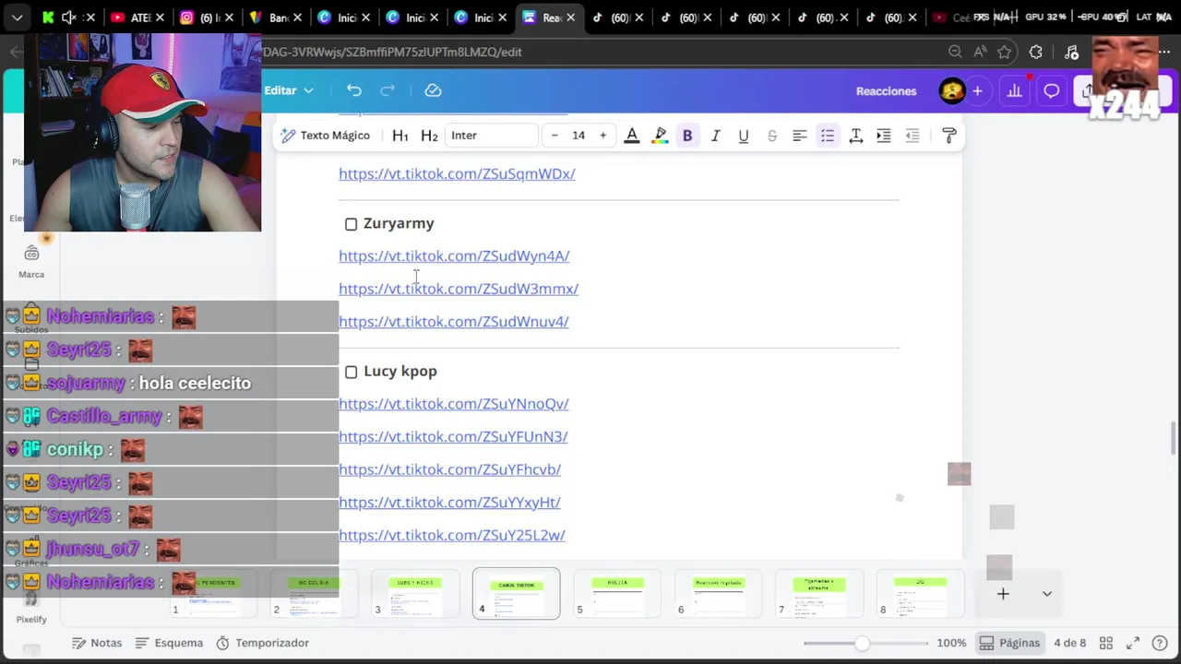Select page 8 thumbnail
The width and height of the screenshot is (1181, 664).
(920, 594)
